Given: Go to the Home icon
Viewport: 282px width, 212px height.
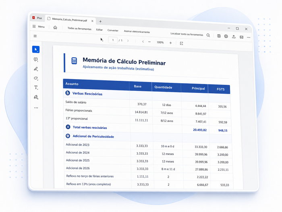Looking at the screenshot, I should click(x=55, y=27).
